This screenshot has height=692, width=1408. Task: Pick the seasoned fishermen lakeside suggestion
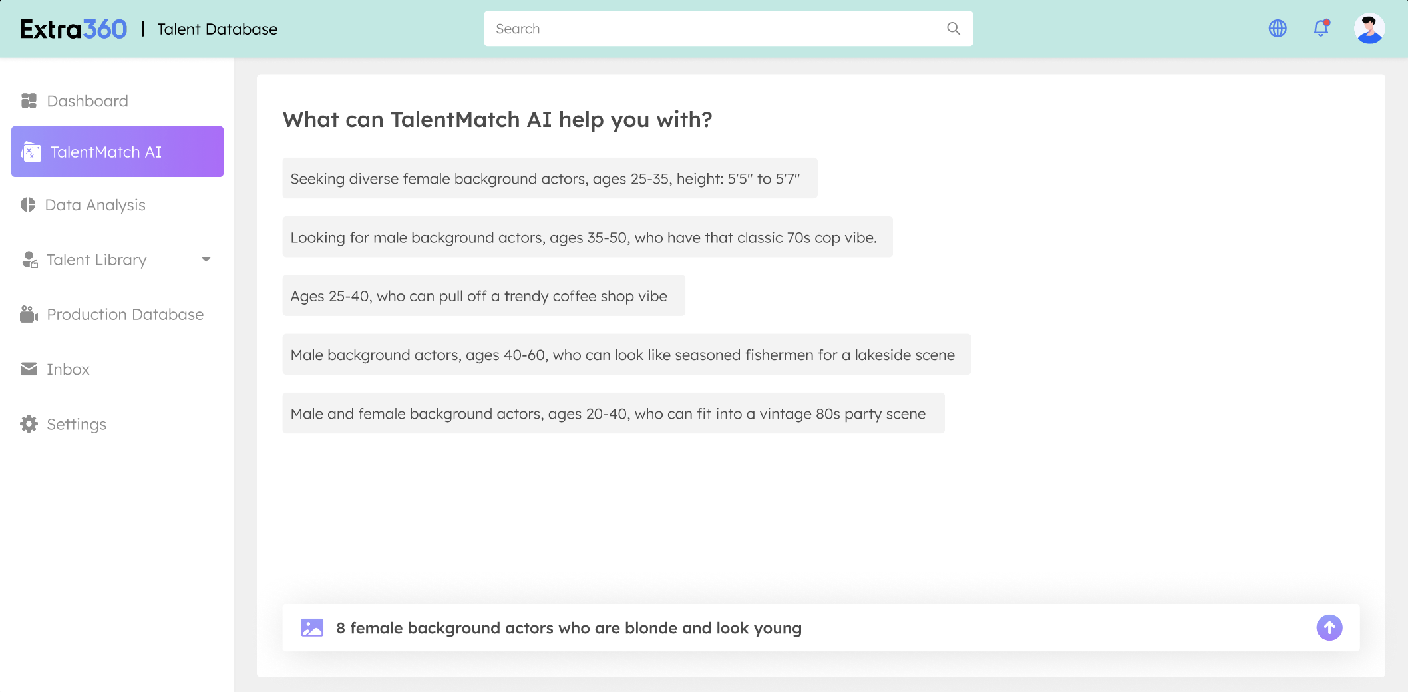627,354
